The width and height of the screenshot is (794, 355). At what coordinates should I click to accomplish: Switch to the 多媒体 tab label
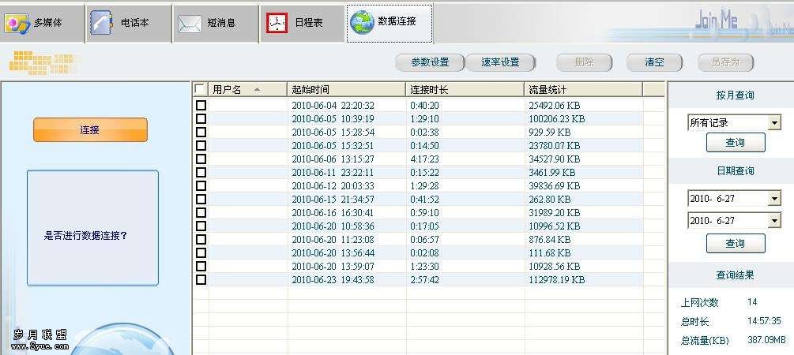(49, 23)
